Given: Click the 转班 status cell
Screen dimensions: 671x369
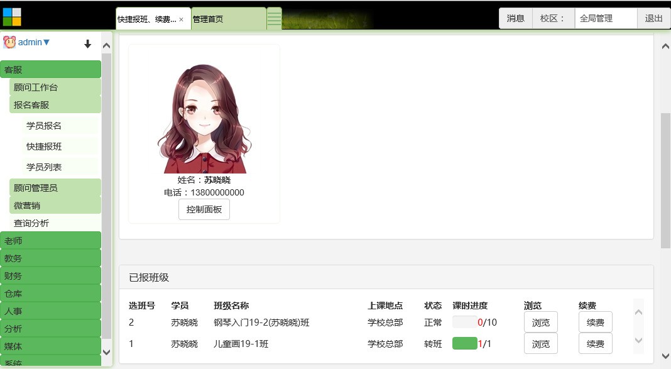Looking at the screenshot, I should [433, 344].
